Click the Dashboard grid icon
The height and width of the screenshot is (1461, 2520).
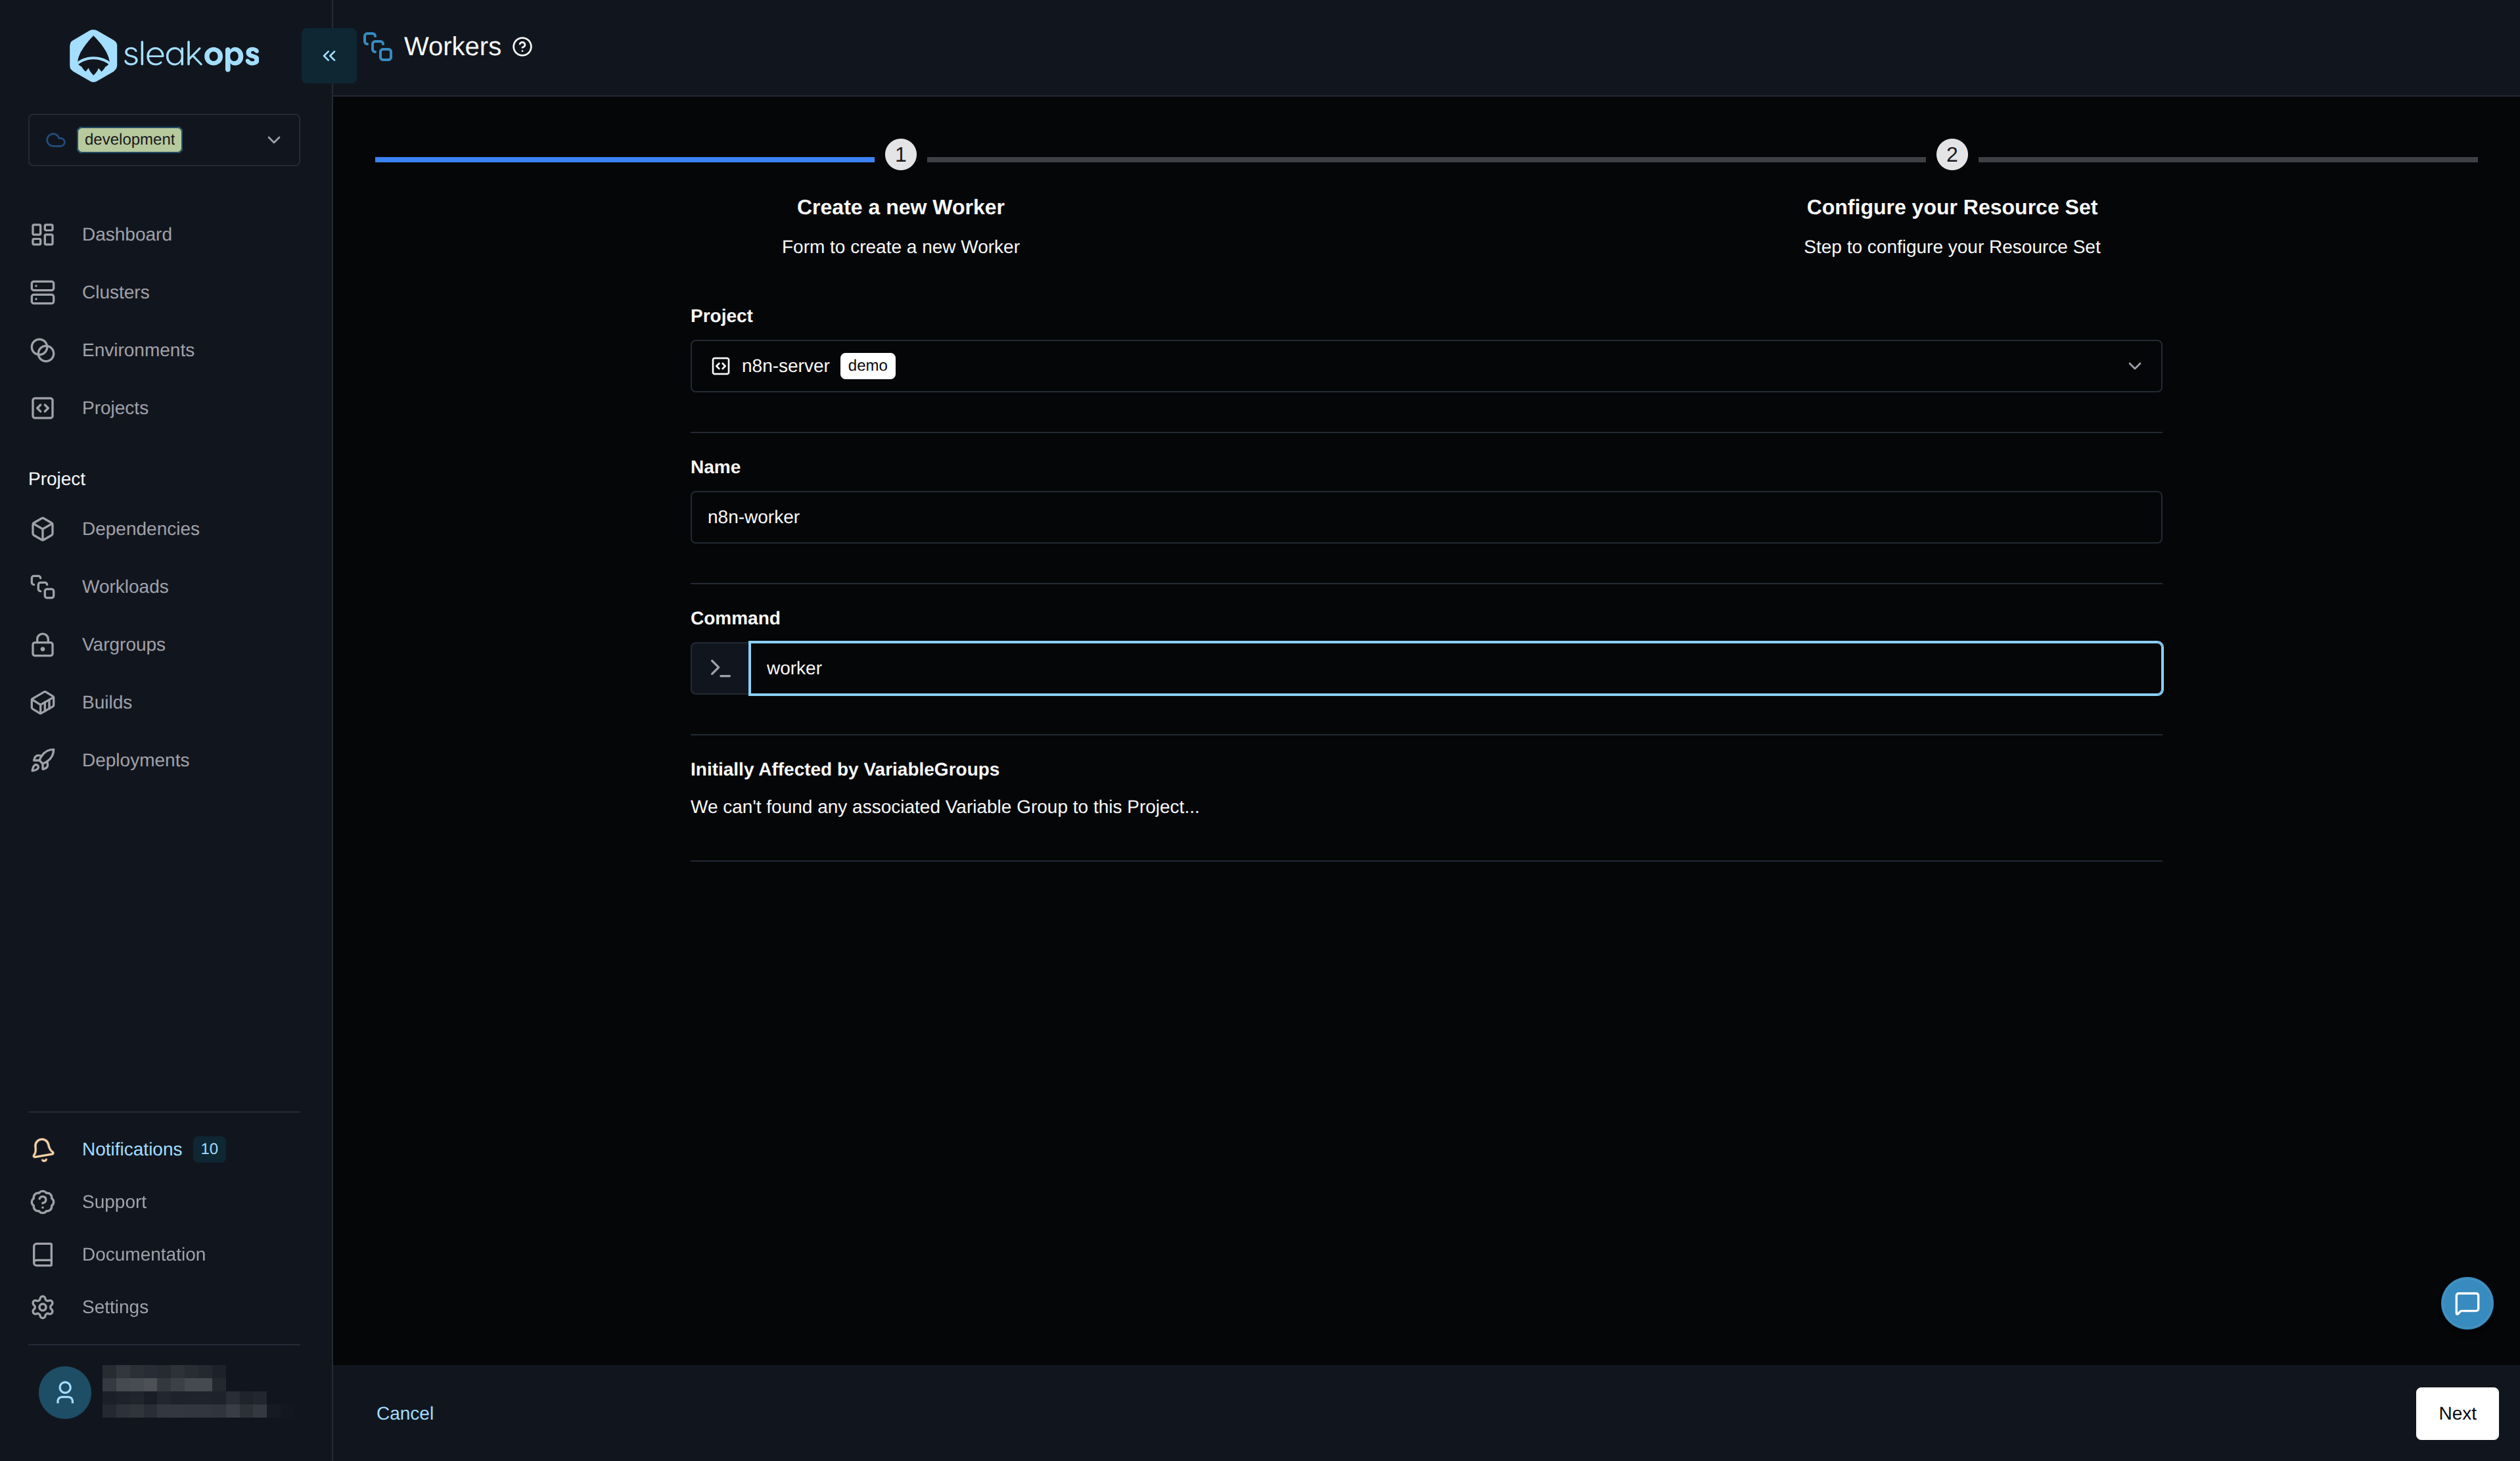tap(43, 234)
